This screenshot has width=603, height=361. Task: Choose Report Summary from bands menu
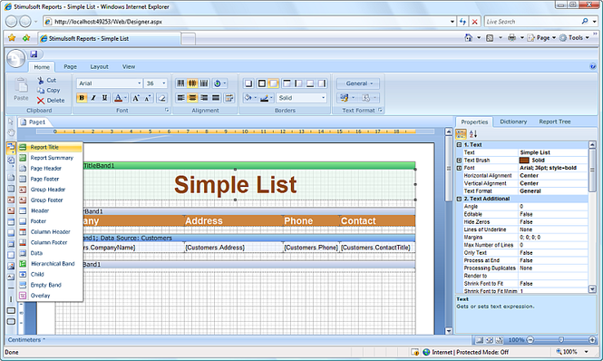point(50,158)
